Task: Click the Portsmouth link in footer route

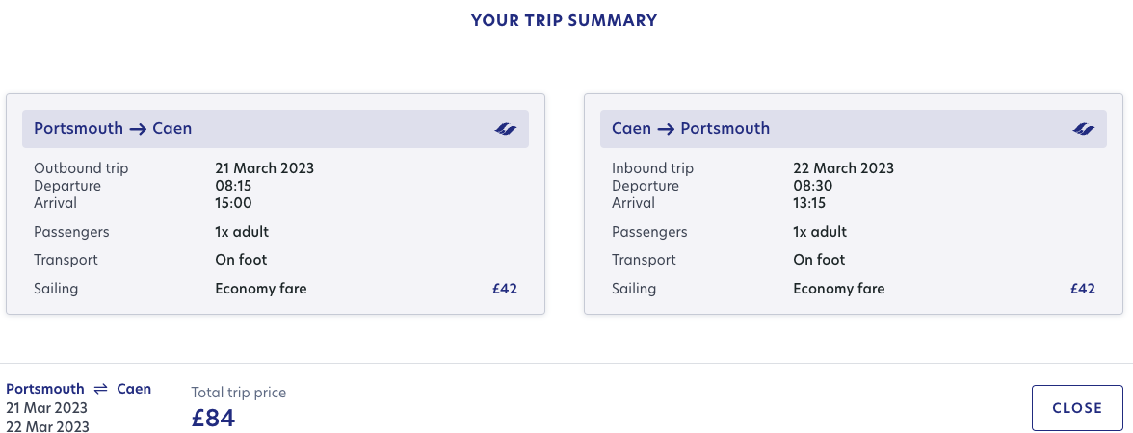Action: [45, 389]
